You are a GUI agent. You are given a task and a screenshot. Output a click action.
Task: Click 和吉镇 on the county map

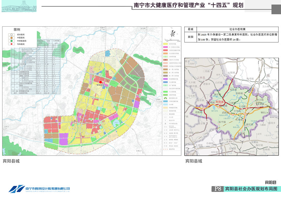point(260,100)
